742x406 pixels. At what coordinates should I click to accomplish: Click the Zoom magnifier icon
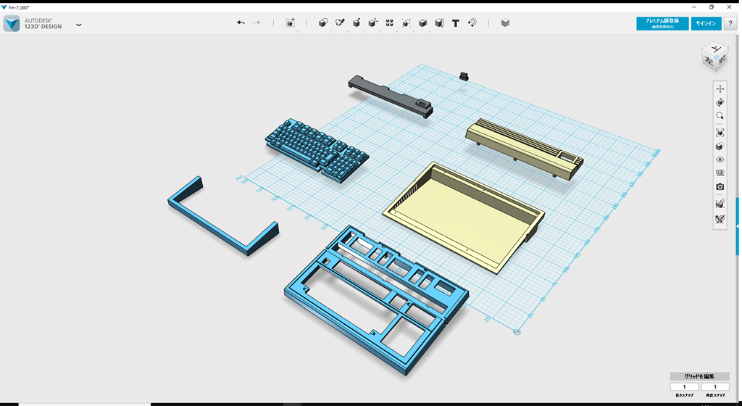[720, 116]
